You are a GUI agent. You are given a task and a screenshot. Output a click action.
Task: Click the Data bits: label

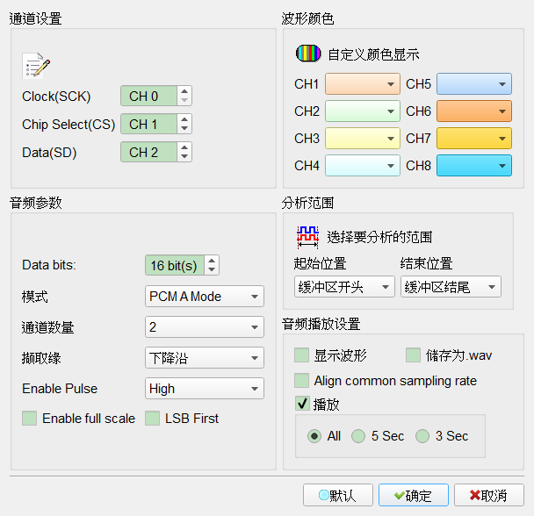click(x=49, y=265)
